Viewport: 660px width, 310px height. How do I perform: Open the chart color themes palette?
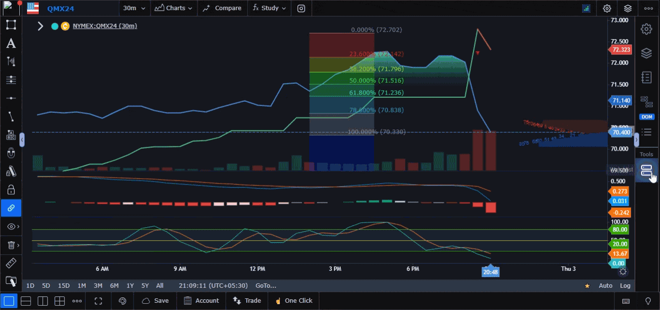click(x=122, y=301)
